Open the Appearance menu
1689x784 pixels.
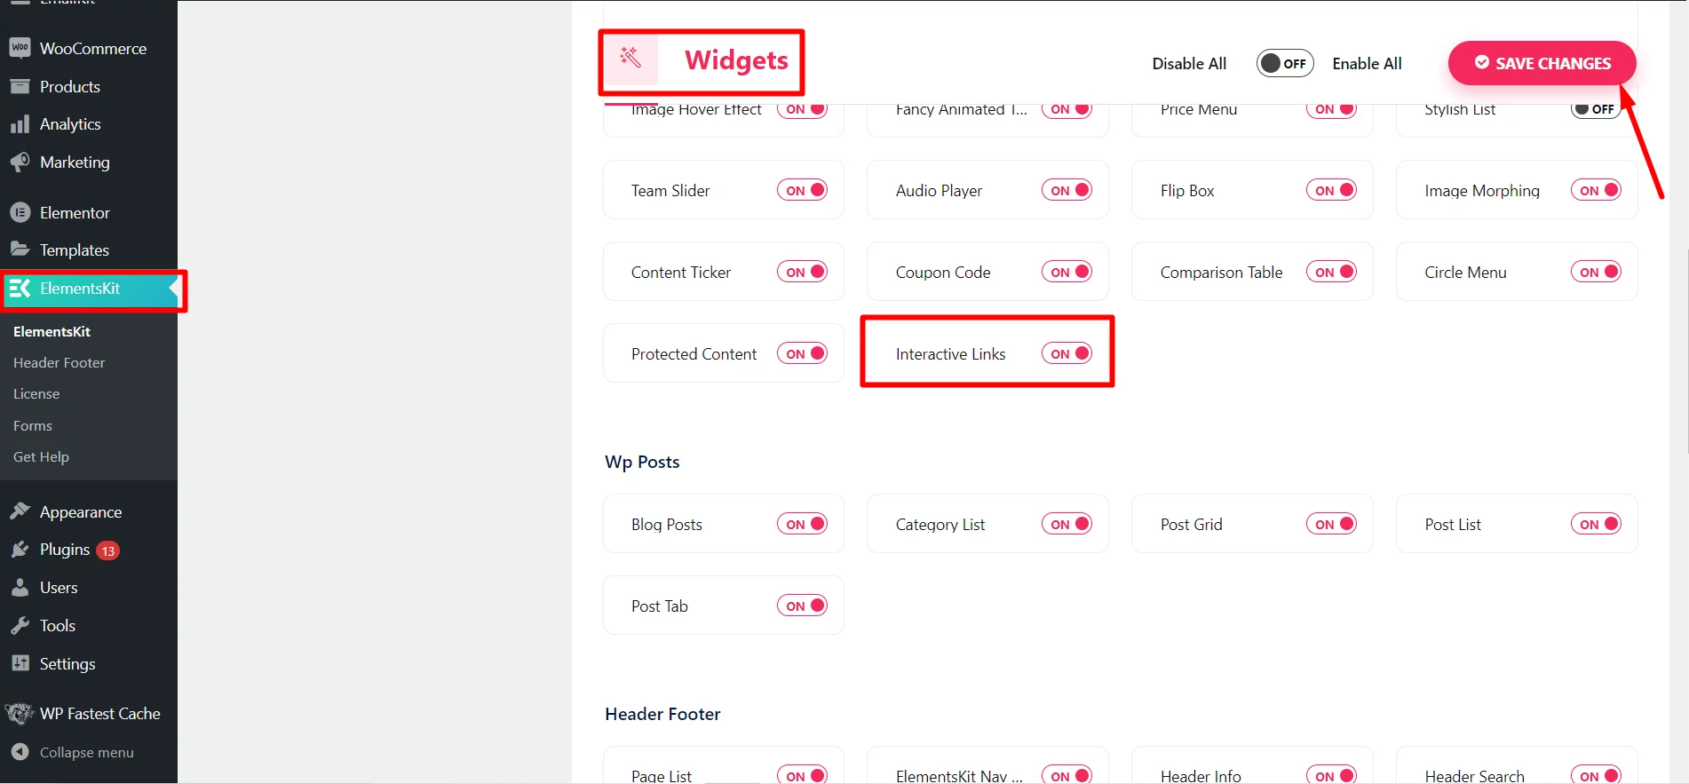80,512
